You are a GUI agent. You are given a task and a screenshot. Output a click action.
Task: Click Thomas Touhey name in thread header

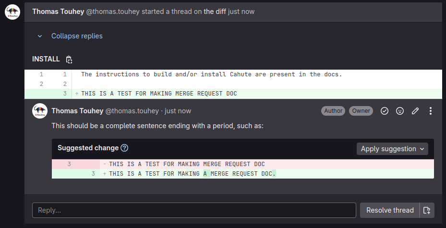[58, 11]
